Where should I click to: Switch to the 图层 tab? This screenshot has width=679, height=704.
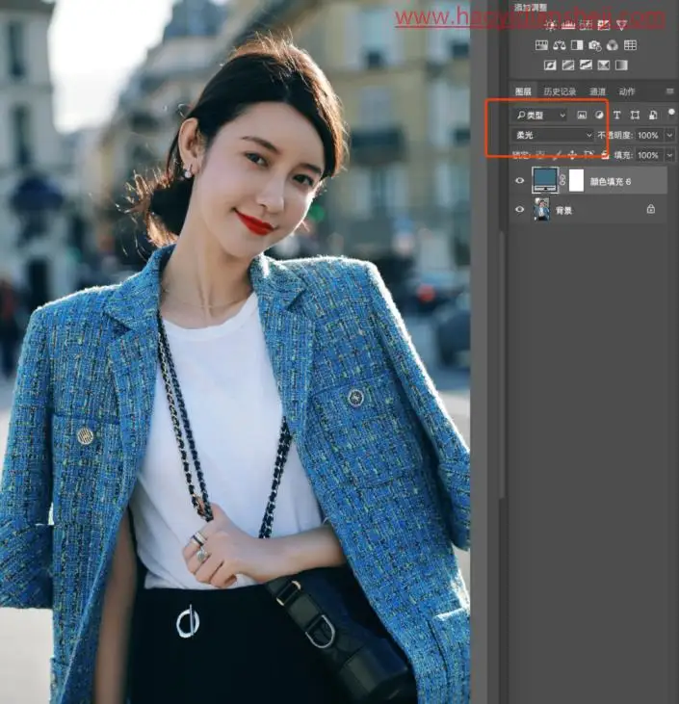click(x=523, y=91)
